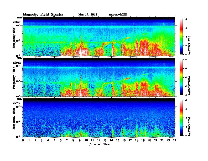Click the "Magnetic Field Spectra" title
Viewport: 208px width, 161px height.
click(x=43, y=14)
